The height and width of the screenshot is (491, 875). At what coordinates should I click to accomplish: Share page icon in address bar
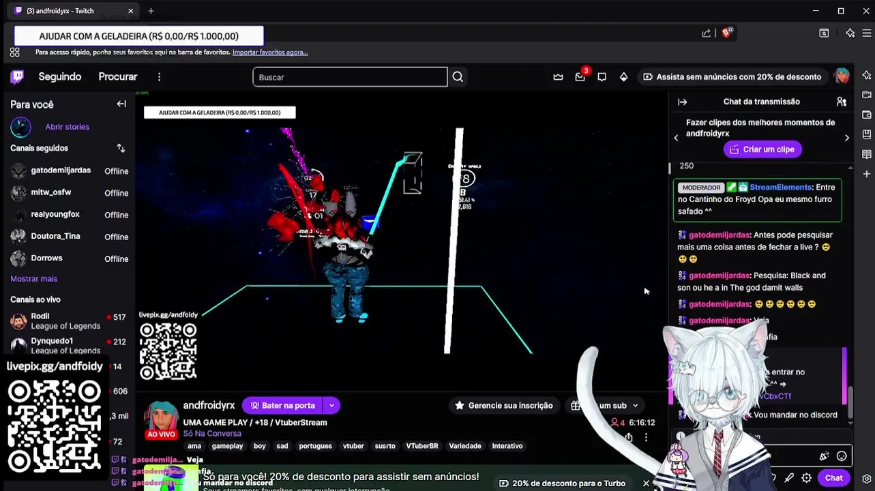707,33
